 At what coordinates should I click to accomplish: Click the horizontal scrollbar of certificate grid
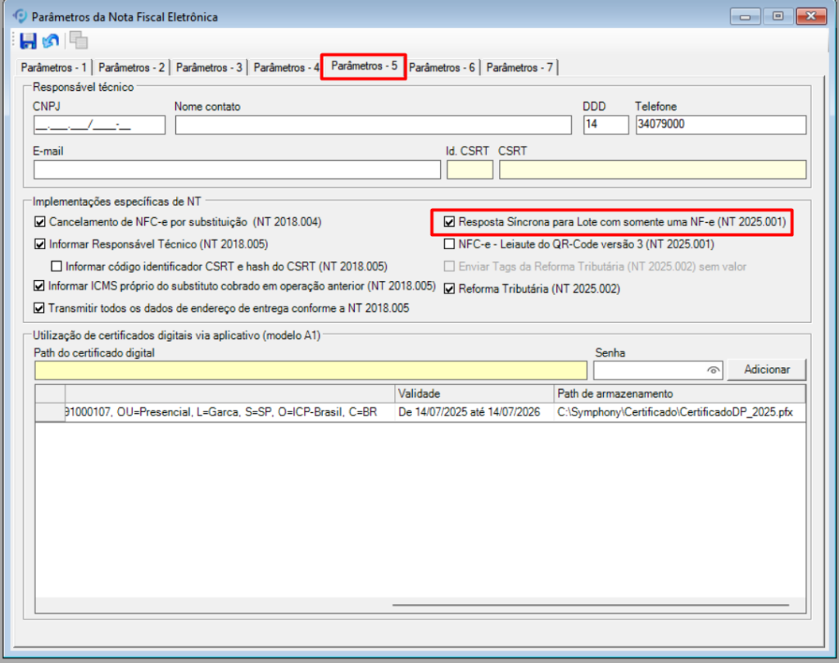point(590,606)
